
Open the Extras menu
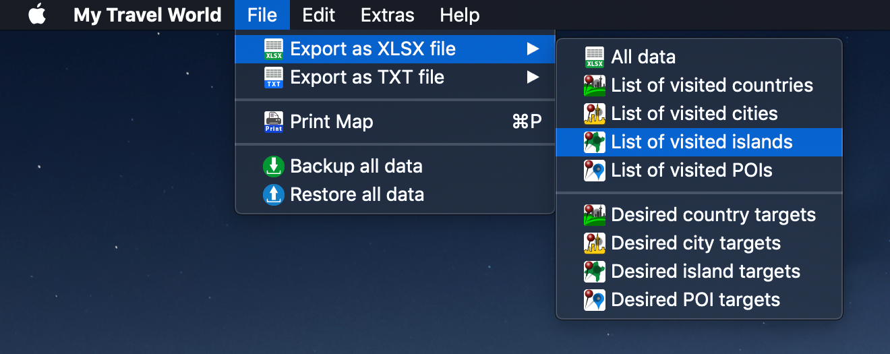(388, 15)
